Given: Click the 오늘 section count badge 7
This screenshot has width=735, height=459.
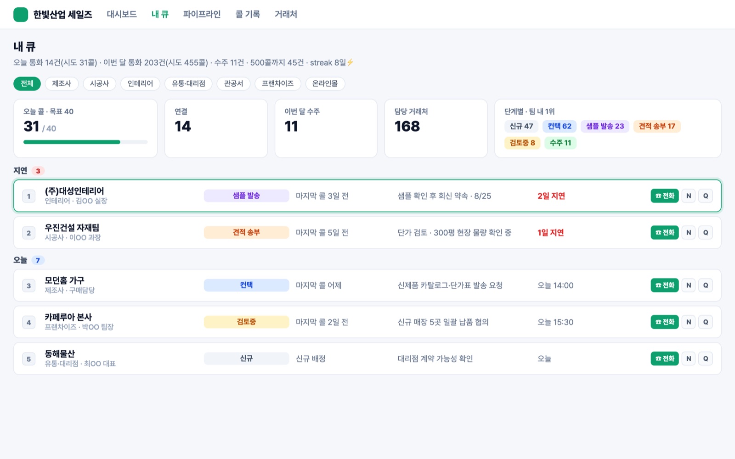Looking at the screenshot, I should 38,260.
